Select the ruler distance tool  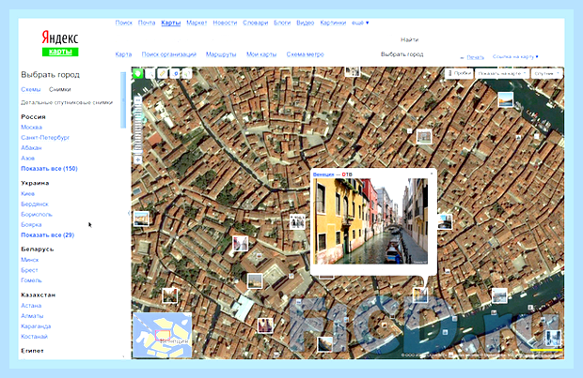pyautogui.click(x=163, y=74)
